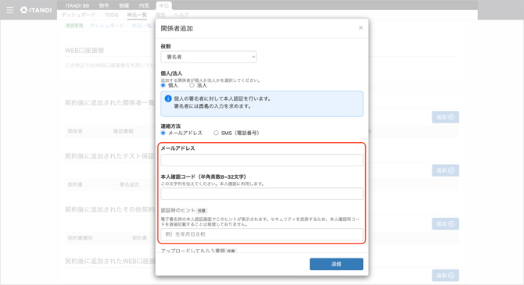Open the 内見 tab

pyautogui.click(x=144, y=5)
